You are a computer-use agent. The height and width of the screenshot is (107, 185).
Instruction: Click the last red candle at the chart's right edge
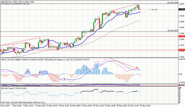[x=139, y=7]
